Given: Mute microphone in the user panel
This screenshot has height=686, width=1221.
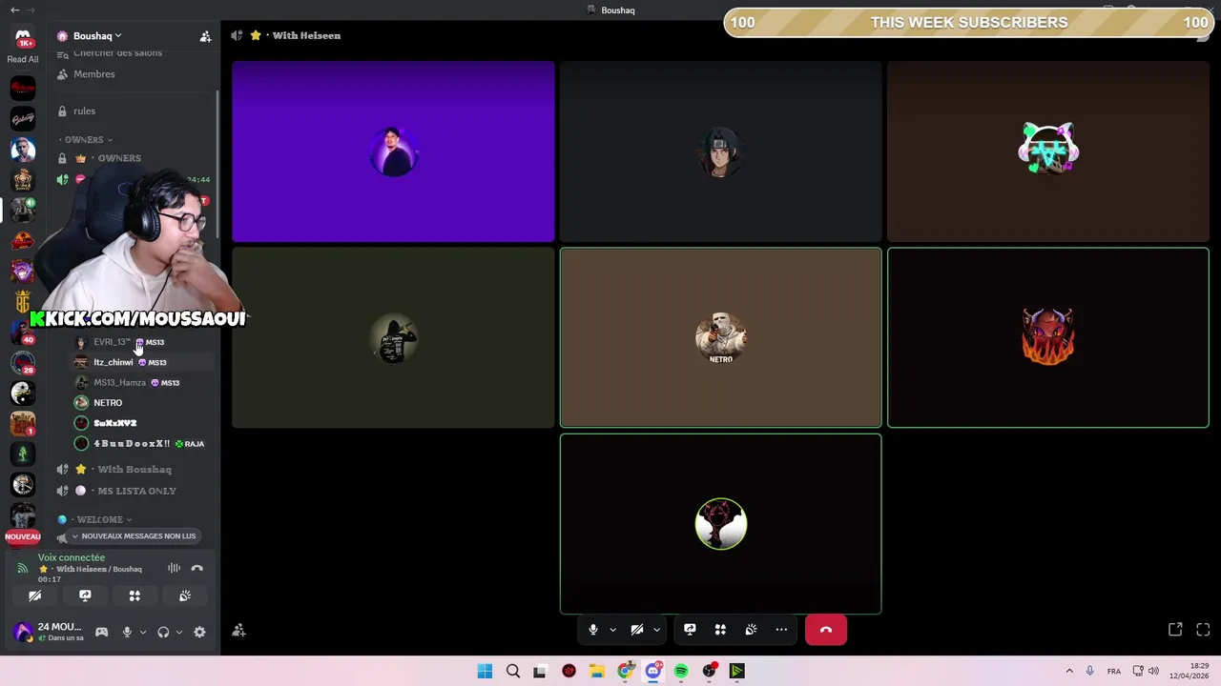Looking at the screenshot, I should pos(127,632).
